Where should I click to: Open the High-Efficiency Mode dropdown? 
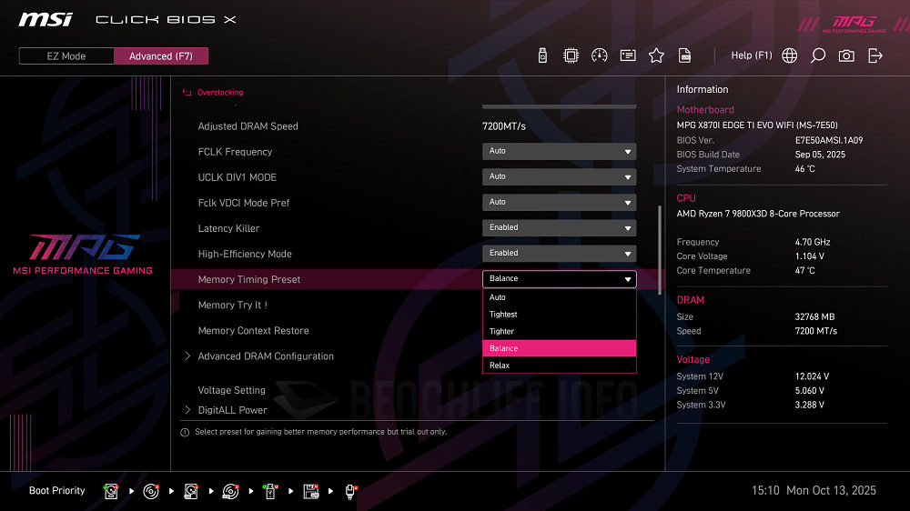pos(559,254)
